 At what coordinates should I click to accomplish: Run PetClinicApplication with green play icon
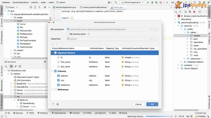pos(148,2)
